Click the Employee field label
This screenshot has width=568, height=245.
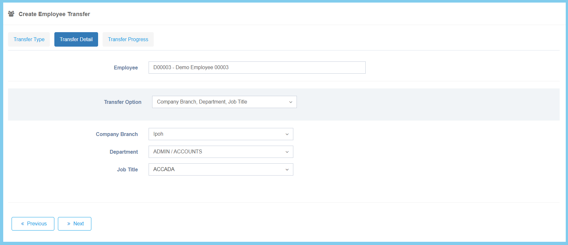coord(126,68)
